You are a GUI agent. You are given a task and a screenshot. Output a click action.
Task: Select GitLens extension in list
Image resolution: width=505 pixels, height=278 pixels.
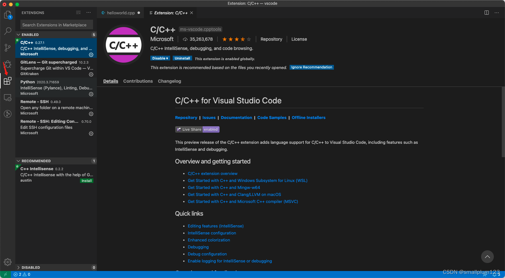pos(56,68)
